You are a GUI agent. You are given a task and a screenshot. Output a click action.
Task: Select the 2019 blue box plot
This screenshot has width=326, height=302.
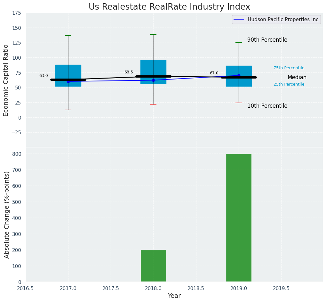coord(239,71)
